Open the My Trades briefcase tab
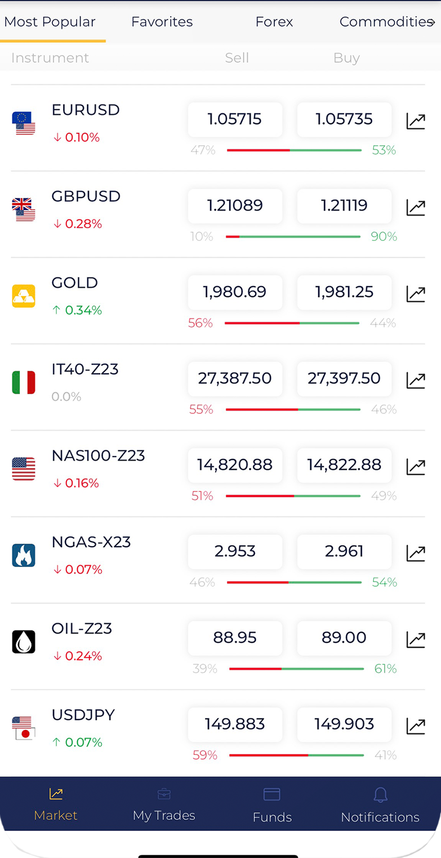Viewport: 441px width, 858px height. pos(164,805)
